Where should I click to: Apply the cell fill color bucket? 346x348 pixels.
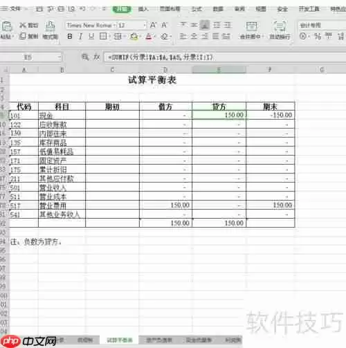[134, 36]
